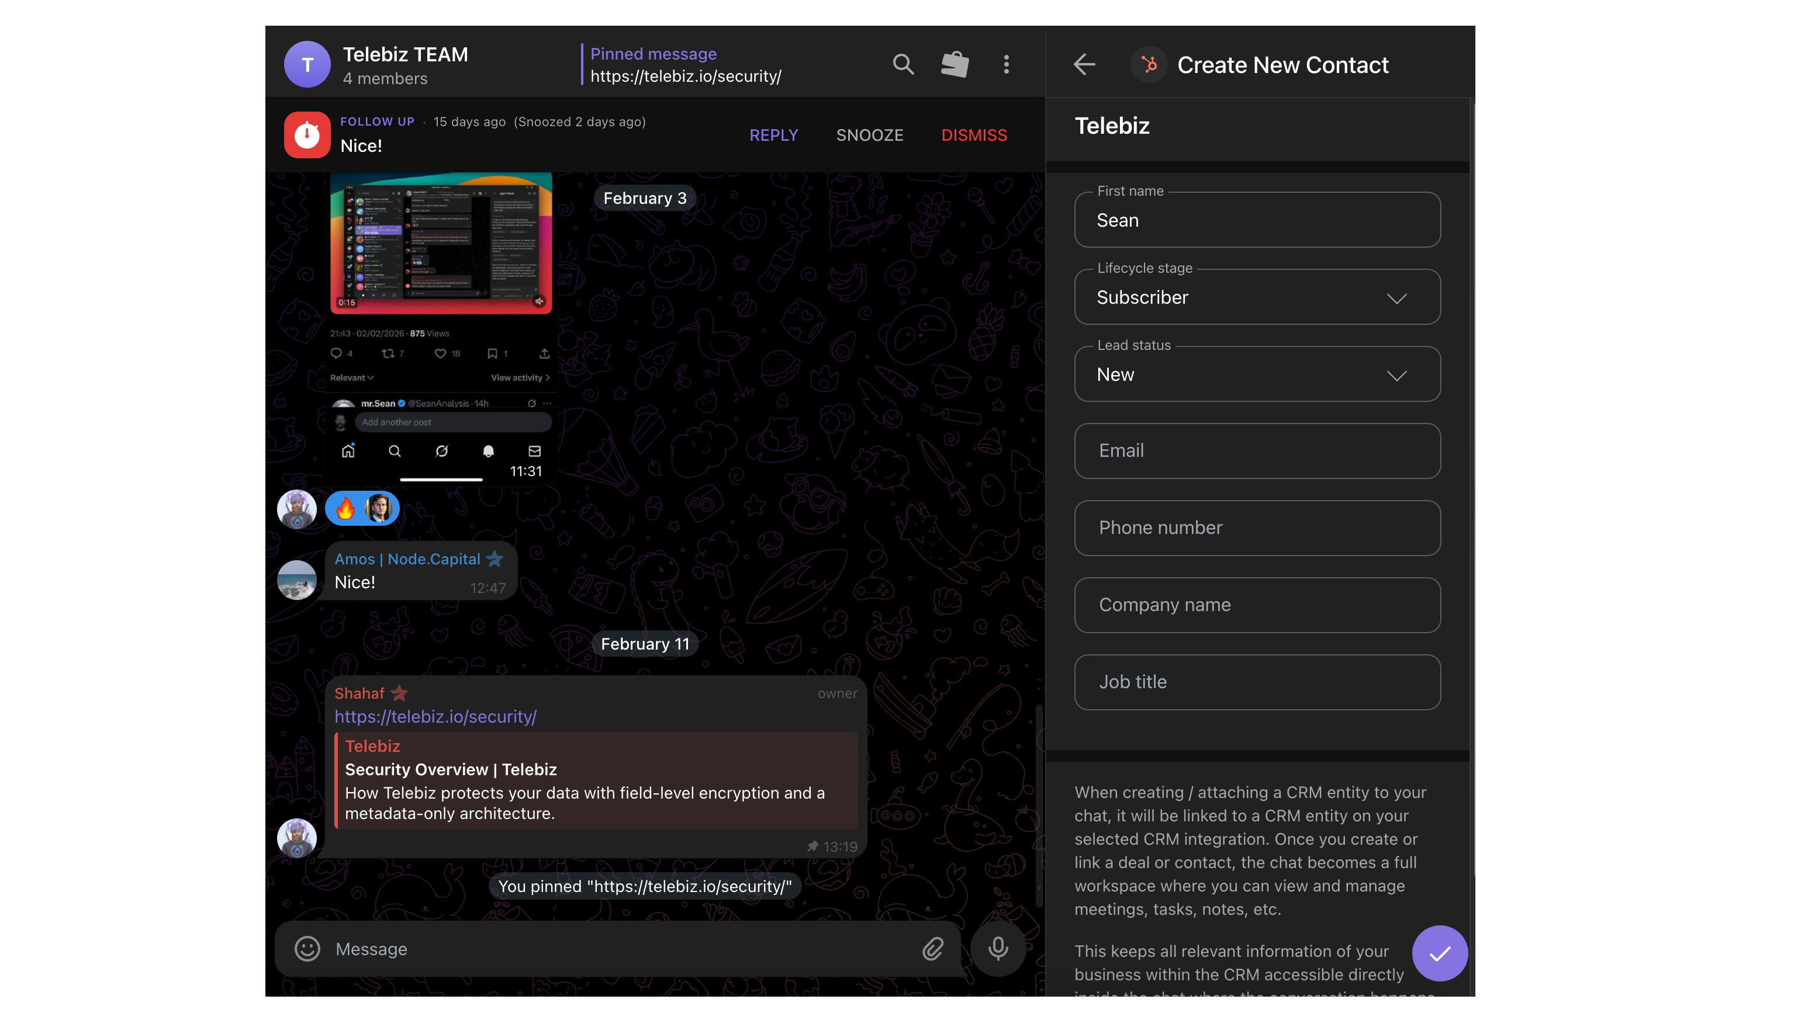Open chat search magnifier icon

(x=903, y=64)
